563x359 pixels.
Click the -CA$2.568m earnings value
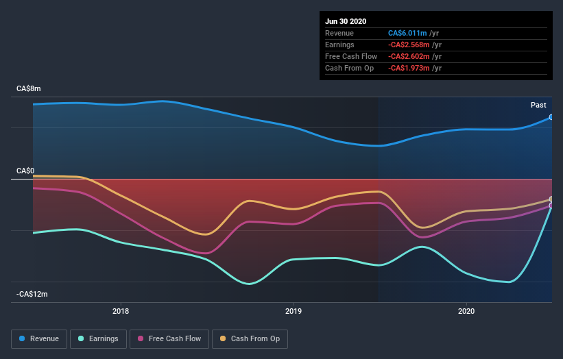click(x=409, y=45)
